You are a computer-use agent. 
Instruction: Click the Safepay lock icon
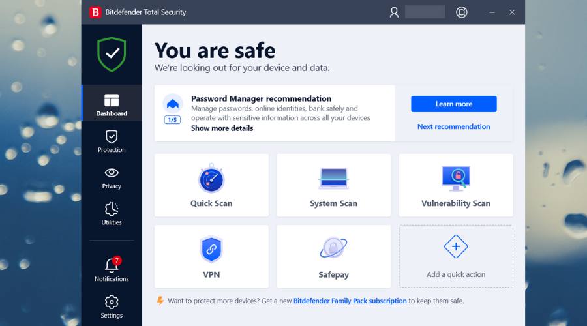click(x=333, y=248)
